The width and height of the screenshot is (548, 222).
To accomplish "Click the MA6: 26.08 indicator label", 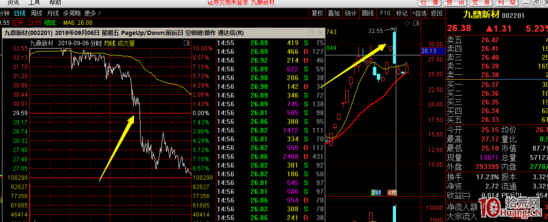I will click(x=77, y=23).
